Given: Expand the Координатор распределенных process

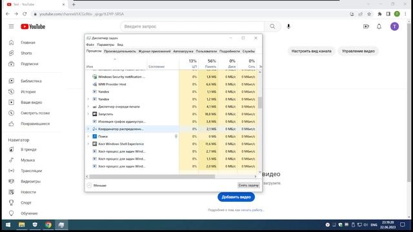Looking at the screenshot, I should pyautogui.click(x=88, y=129).
